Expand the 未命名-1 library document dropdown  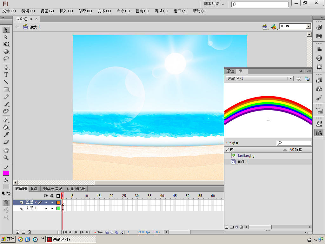[x=290, y=78]
